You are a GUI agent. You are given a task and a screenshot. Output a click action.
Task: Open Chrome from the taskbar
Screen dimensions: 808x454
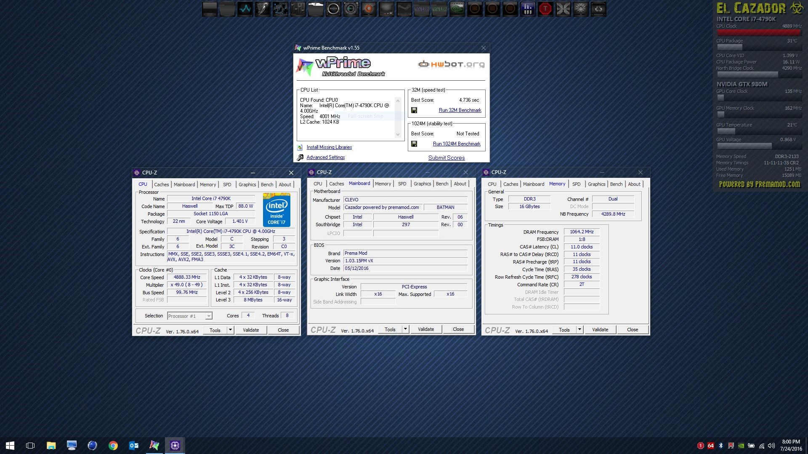(113, 445)
